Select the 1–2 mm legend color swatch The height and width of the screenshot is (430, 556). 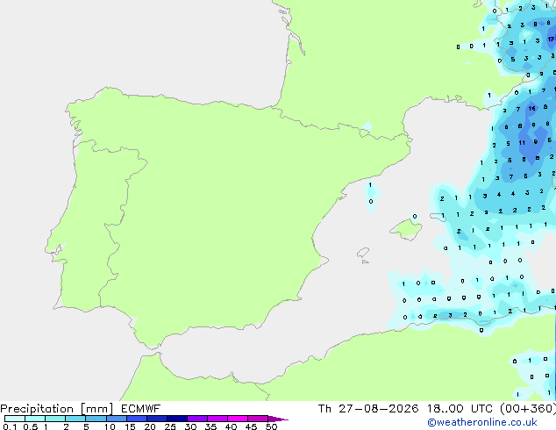point(55,419)
